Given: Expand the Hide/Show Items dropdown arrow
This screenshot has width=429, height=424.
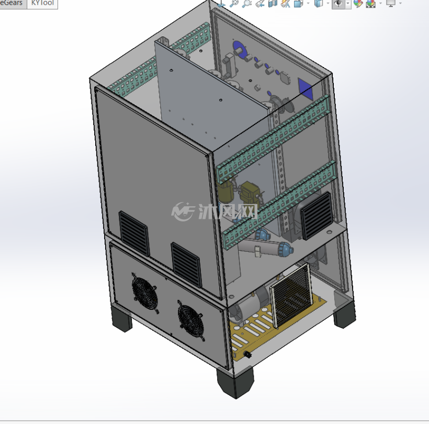Looking at the screenshot, I should pyautogui.click(x=348, y=4).
